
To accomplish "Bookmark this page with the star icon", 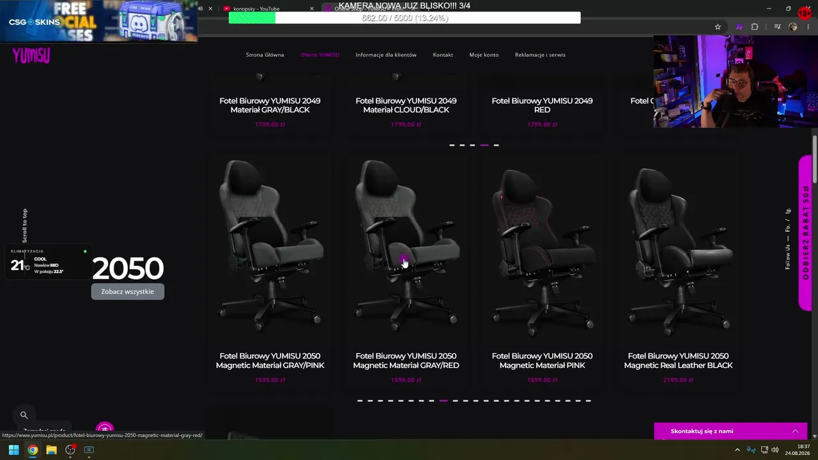I will coord(718,27).
